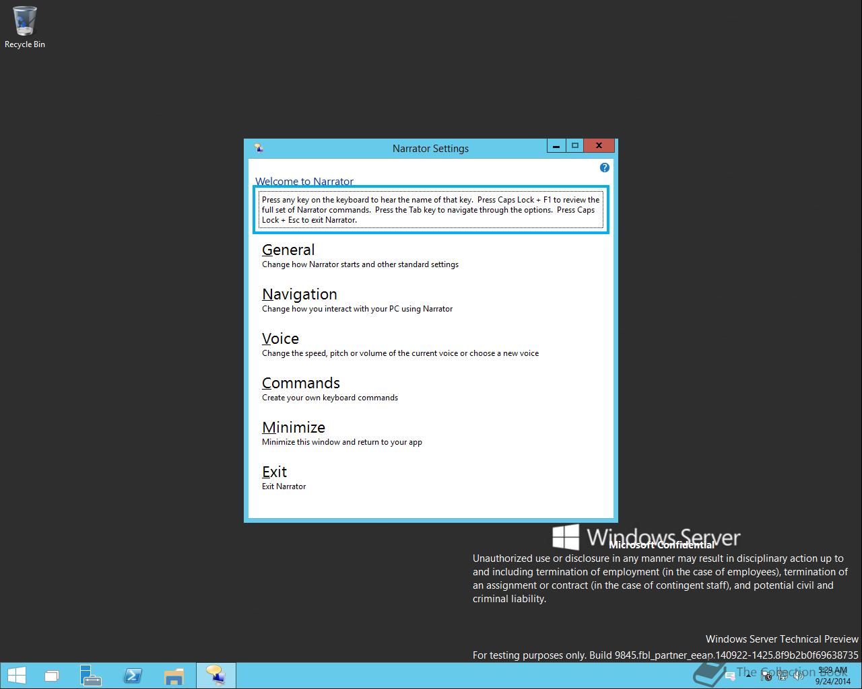Open network status icon in tray
862x689 pixels.
[x=783, y=676]
